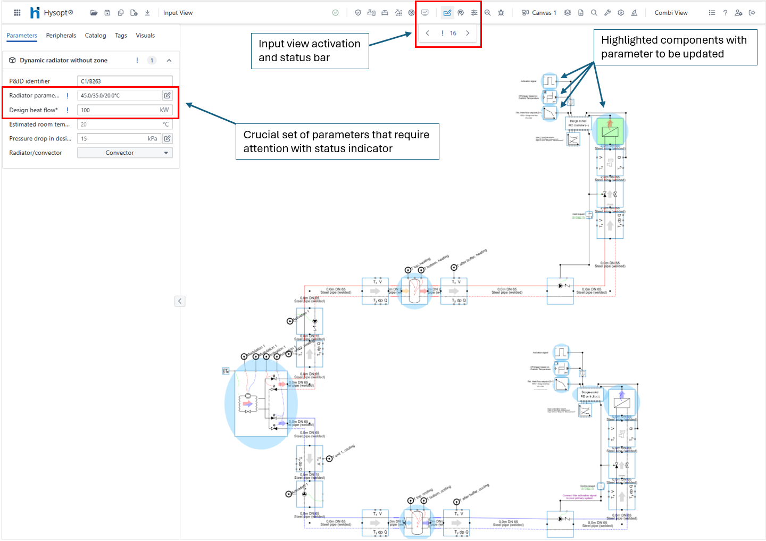766x541 pixels.
Task: Click the bug debug icon
Action: click(x=501, y=13)
